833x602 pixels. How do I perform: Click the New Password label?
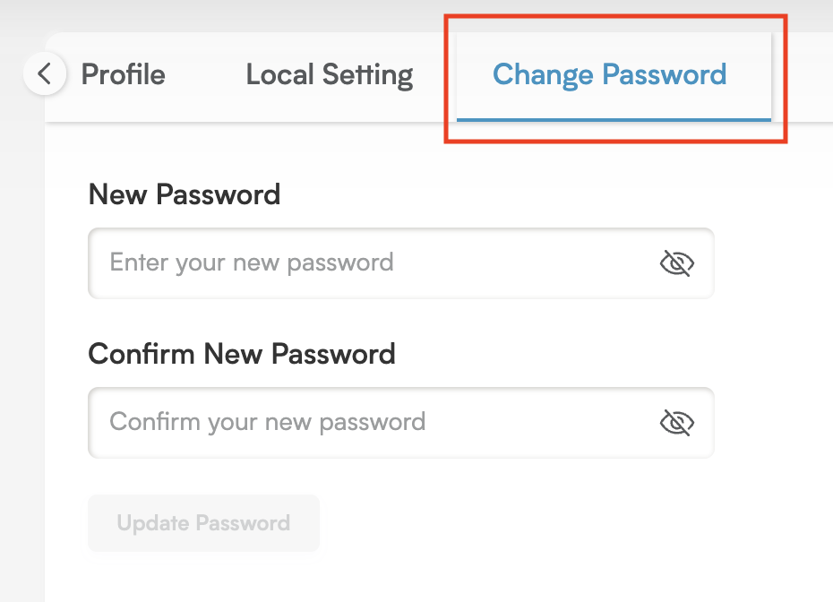pos(185,194)
